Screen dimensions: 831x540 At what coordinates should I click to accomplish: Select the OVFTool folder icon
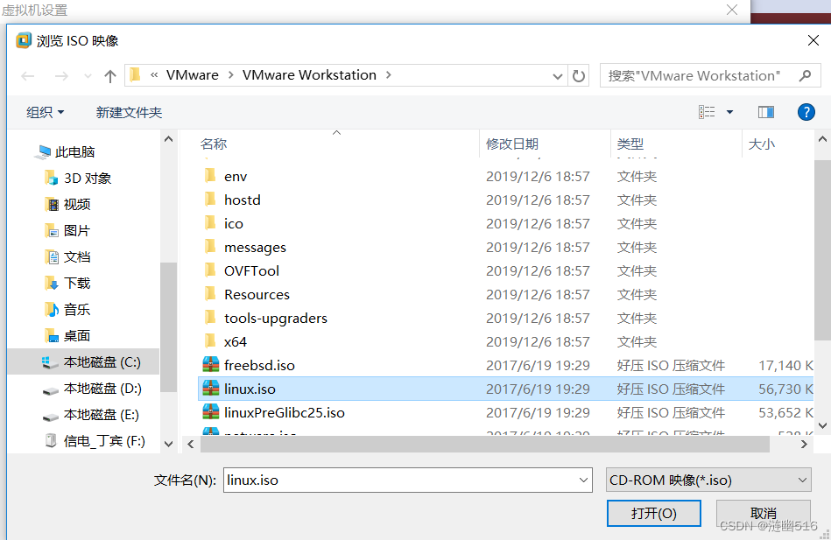[x=210, y=270]
